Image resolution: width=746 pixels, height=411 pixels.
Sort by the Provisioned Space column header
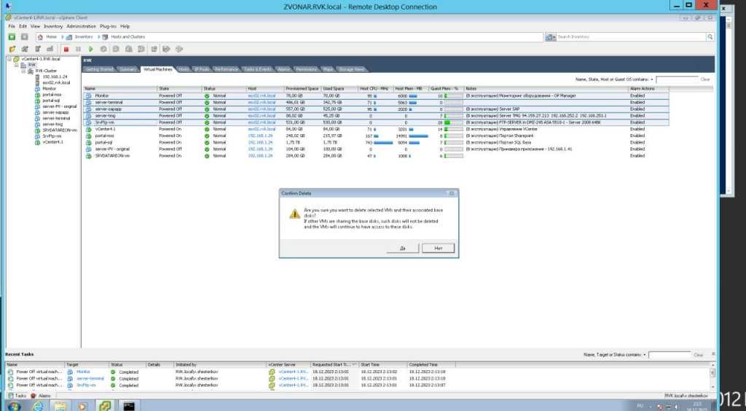[x=302, y=89]
